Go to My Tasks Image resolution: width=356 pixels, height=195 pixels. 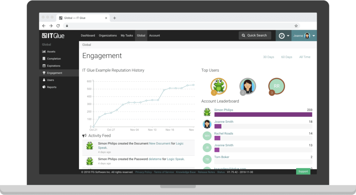tap(127, 35)
